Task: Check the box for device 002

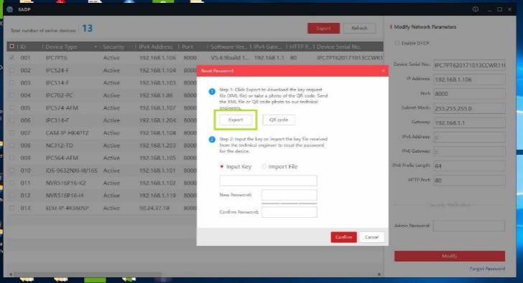Action: tap(12, 70)
